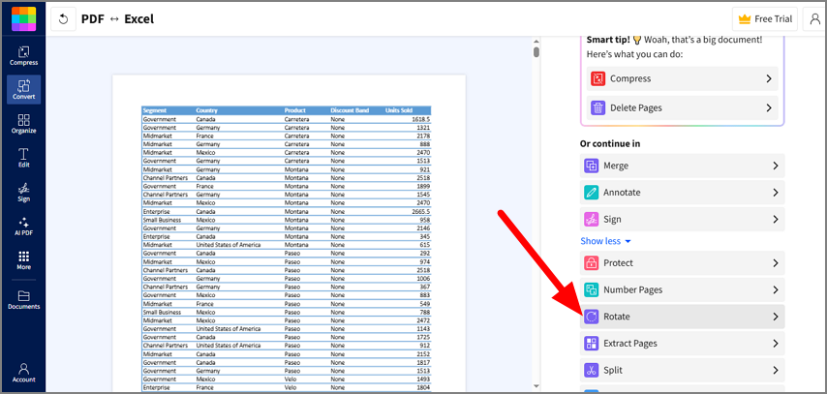Continue in Annotate

[x=682, y=193]
